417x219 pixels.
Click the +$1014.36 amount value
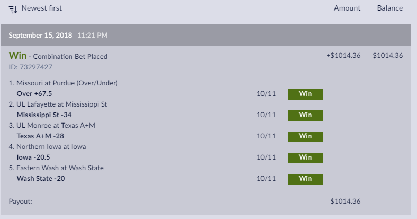pos(343,56)
